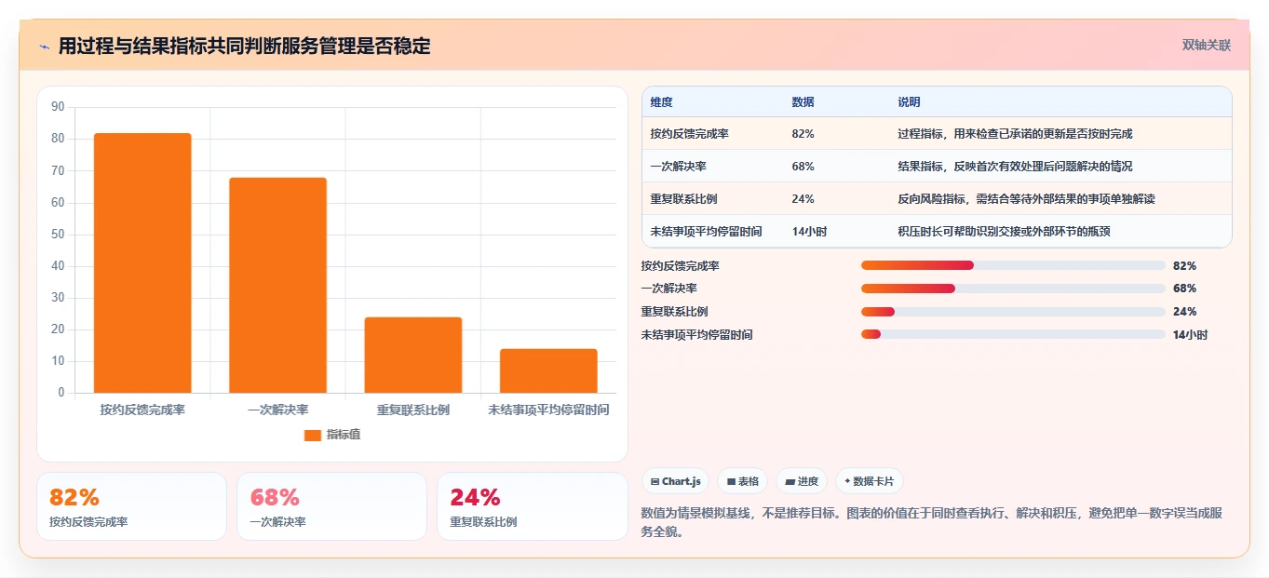
Task: Click the description starting with 积压时长
Action: point(1004,232)
